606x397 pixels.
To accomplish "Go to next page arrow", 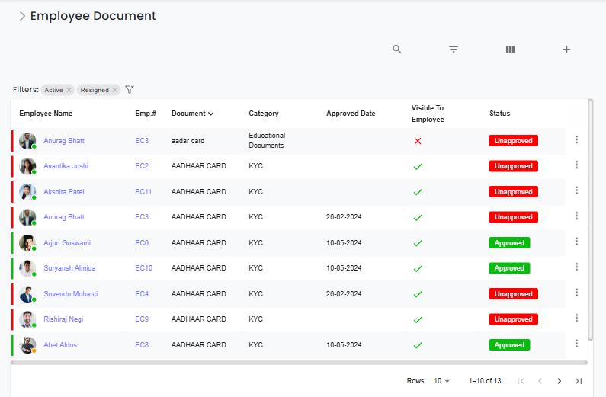I will click(x=559, y=381).
